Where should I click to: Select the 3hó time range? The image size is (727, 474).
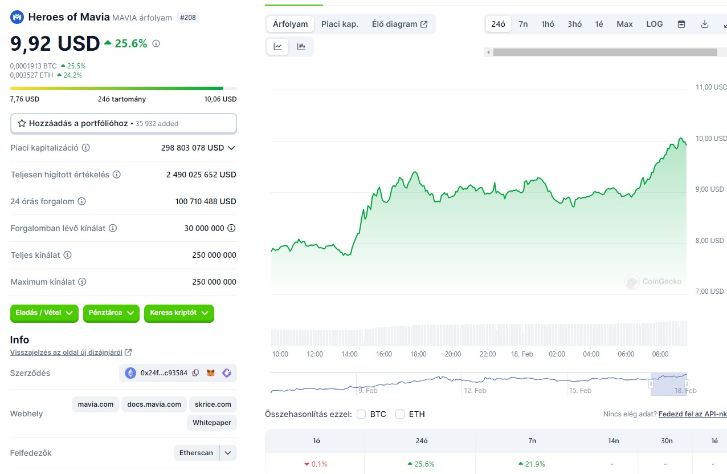click(575, 24)
